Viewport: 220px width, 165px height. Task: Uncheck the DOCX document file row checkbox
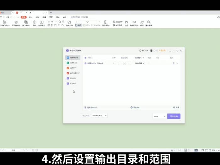tap(85, 63)
